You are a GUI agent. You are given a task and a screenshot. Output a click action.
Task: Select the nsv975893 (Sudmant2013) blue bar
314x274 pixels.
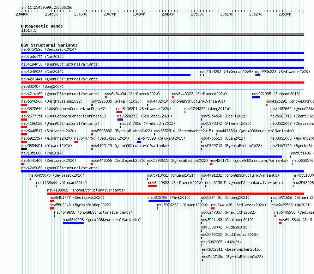coord(139,142)
